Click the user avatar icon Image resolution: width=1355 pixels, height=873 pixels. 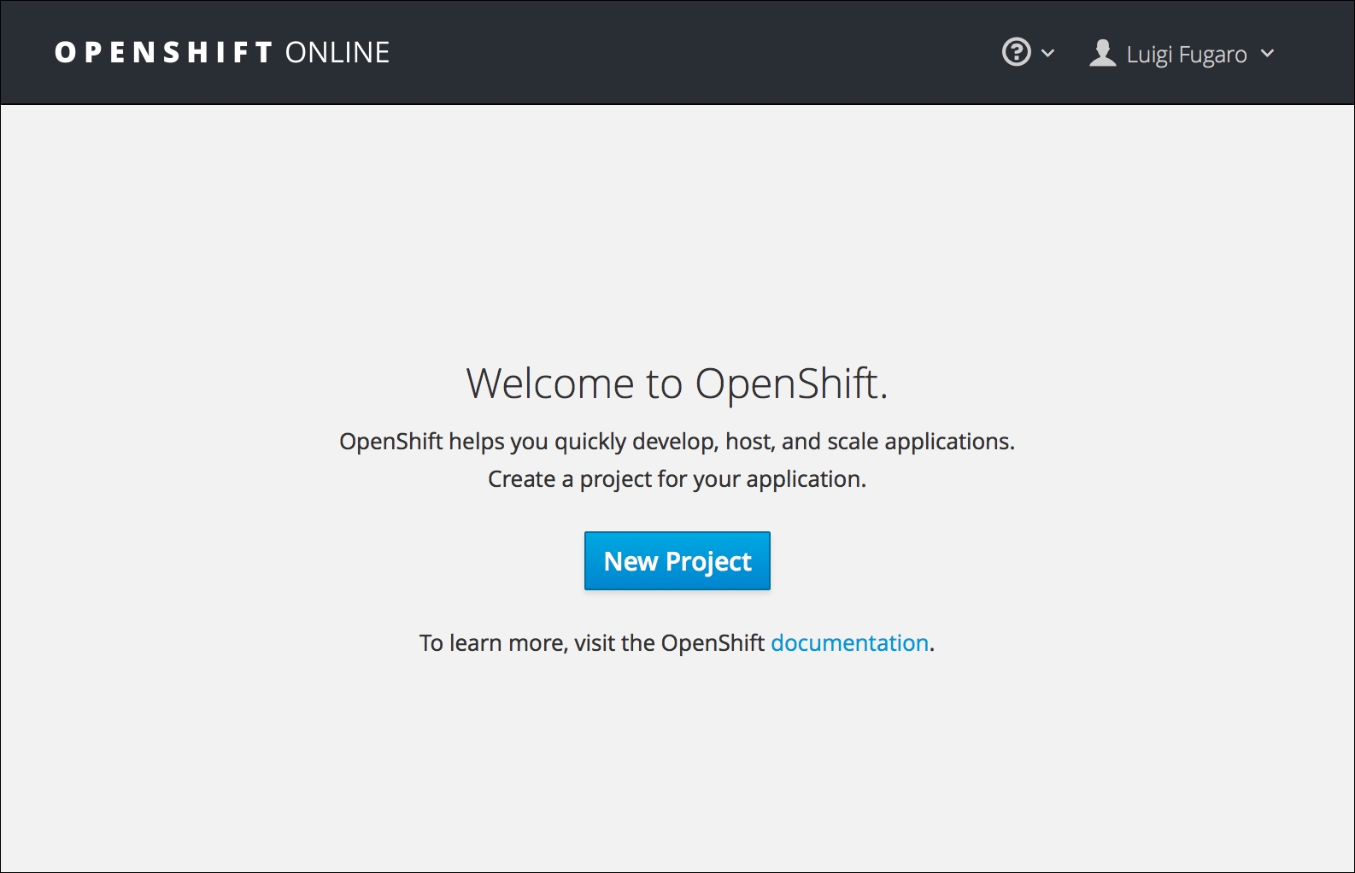click(x=1103, y=53)
